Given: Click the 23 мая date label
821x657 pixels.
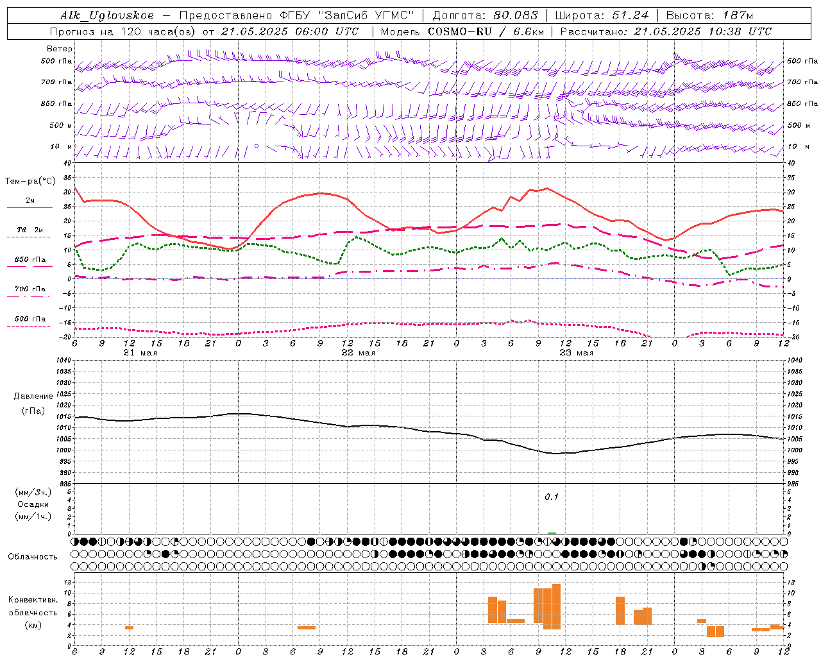Looking at the screenshot, I should 577,353.
